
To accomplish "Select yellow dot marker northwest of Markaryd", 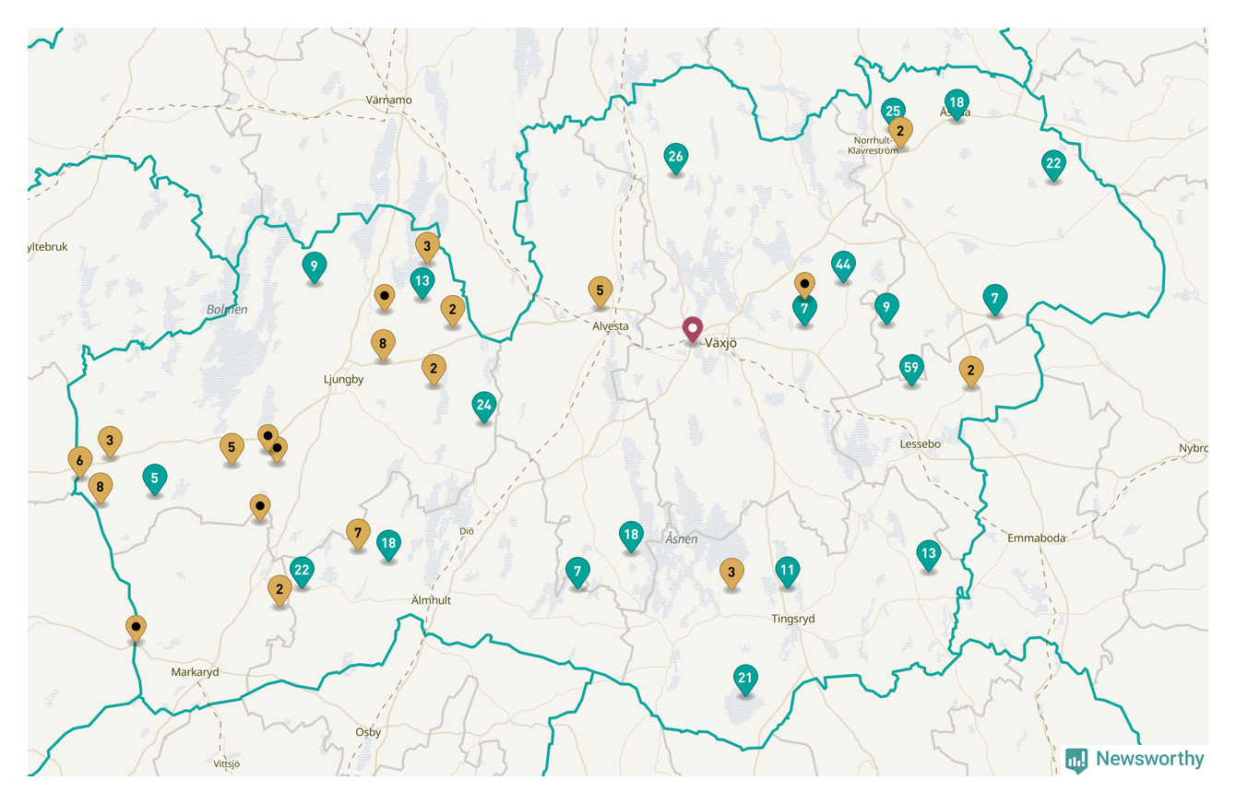I will (136, 627).
